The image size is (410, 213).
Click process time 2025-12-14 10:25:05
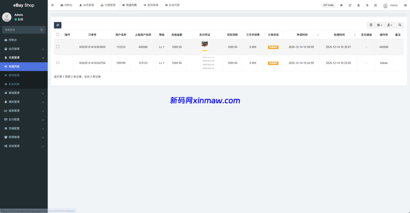point(338,63)
